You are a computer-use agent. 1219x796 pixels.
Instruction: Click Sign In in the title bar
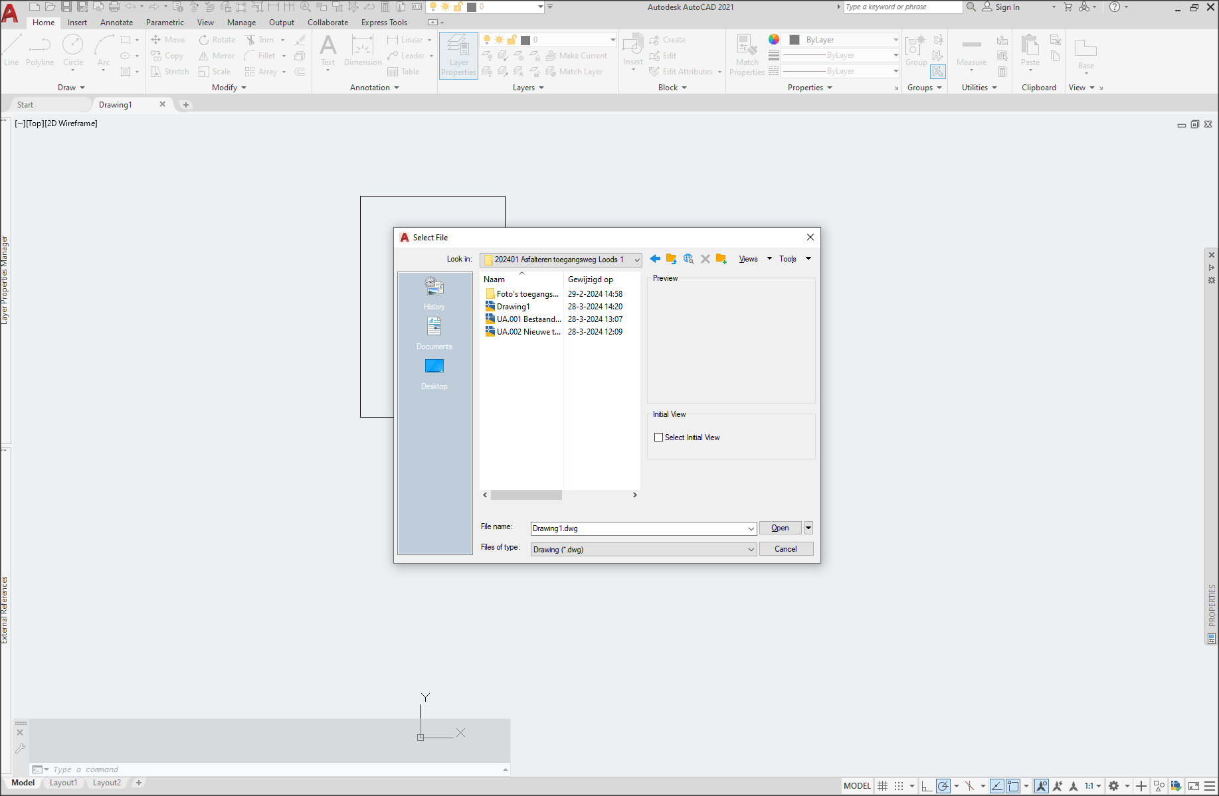(x=1000, y=7)
